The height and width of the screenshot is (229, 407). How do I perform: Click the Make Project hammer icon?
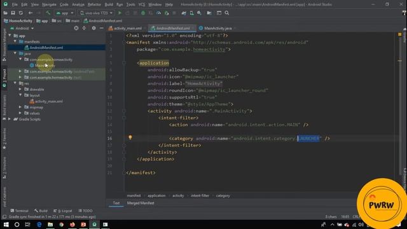[48, 13]
